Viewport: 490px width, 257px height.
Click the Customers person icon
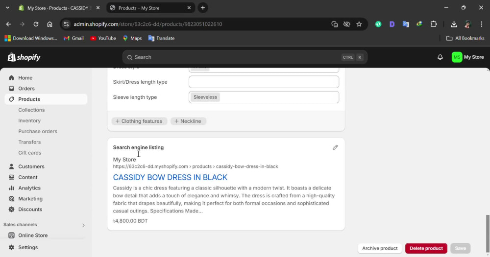point(12,166)
